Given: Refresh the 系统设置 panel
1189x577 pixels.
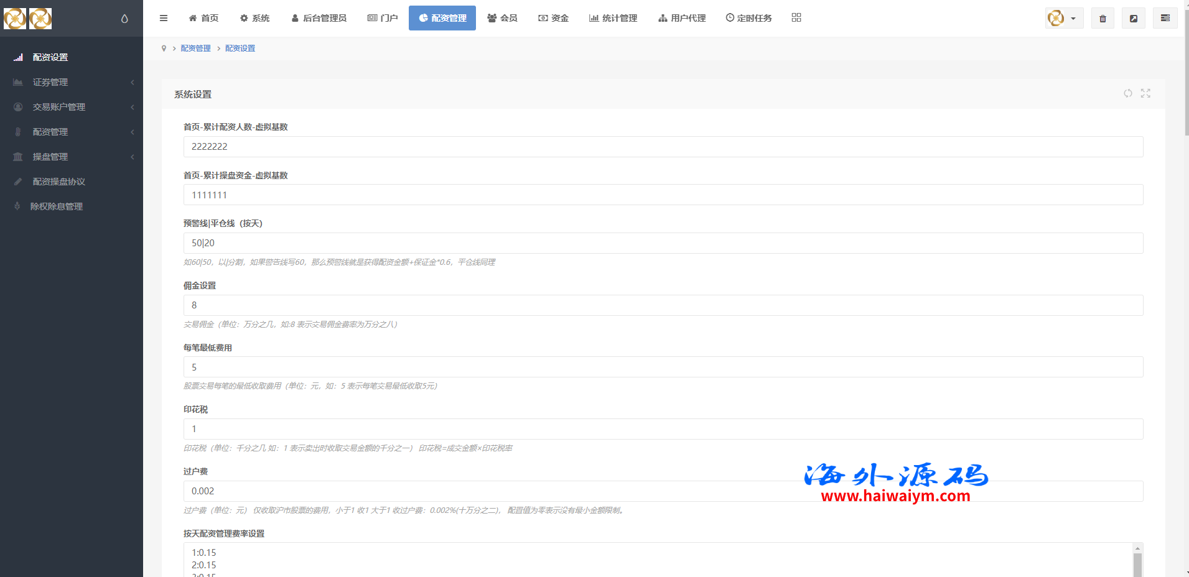Looking at the screenshot, I should click(1128, 93).
